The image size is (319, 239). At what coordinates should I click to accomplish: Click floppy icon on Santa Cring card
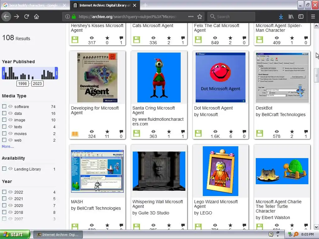click(x=136, y=134)
